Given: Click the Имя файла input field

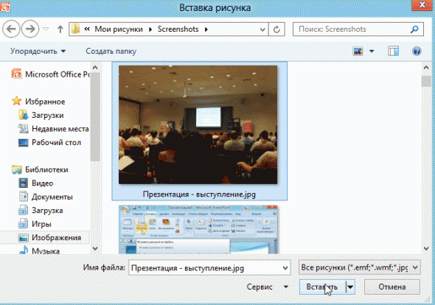Looking at the screenshot, I should tap(209, 267).
